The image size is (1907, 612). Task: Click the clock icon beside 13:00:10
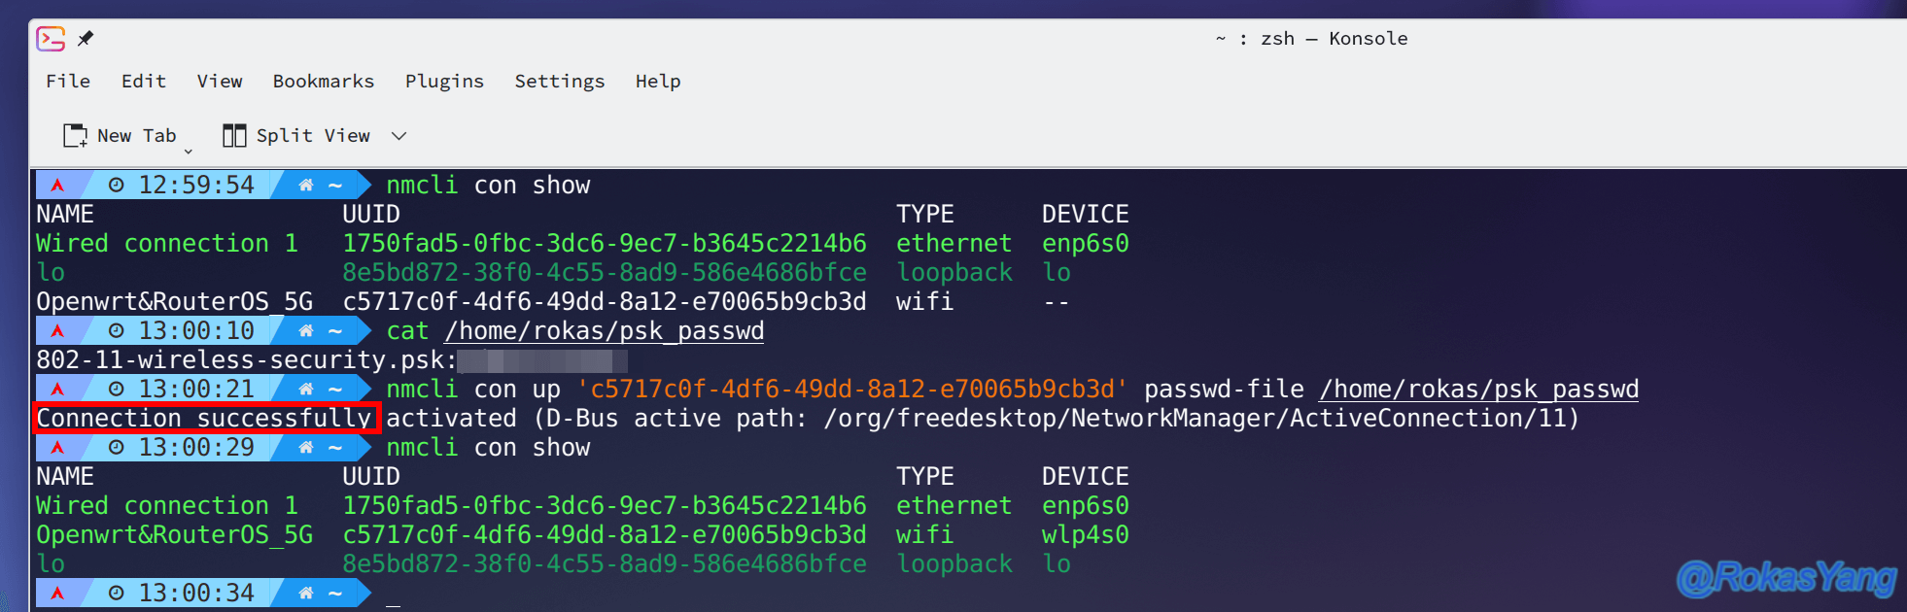[116, 330]
